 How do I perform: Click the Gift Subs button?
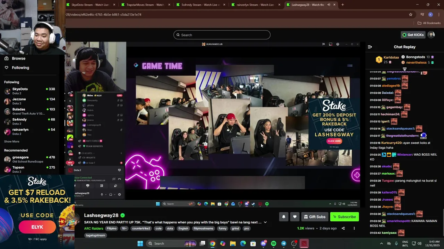tap(315, 217)
